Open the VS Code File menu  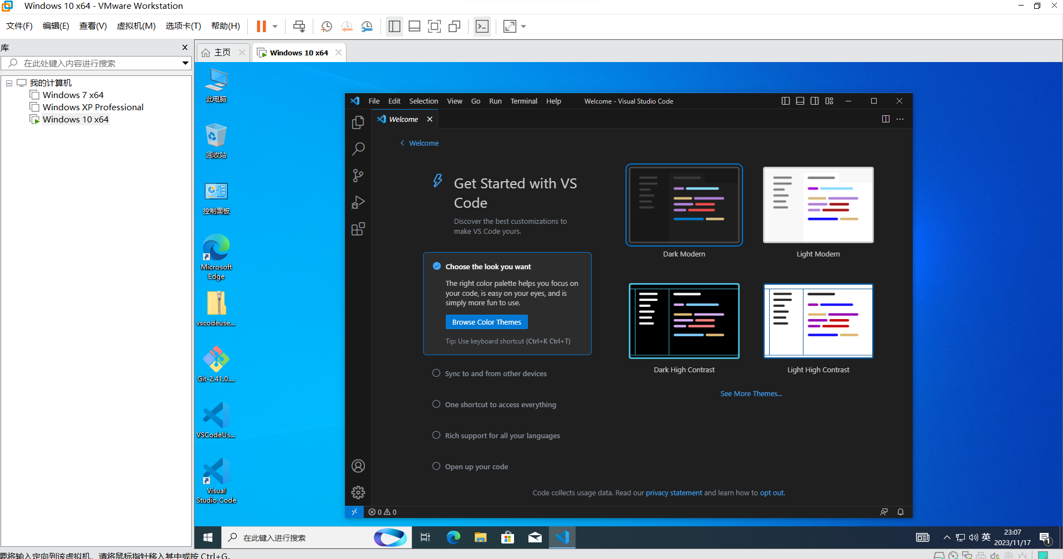click(x=374, y=101)
